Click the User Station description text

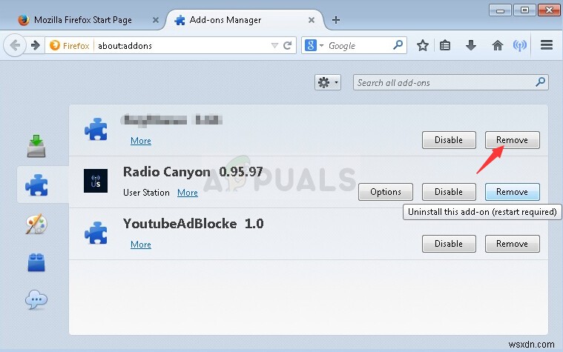146,193
